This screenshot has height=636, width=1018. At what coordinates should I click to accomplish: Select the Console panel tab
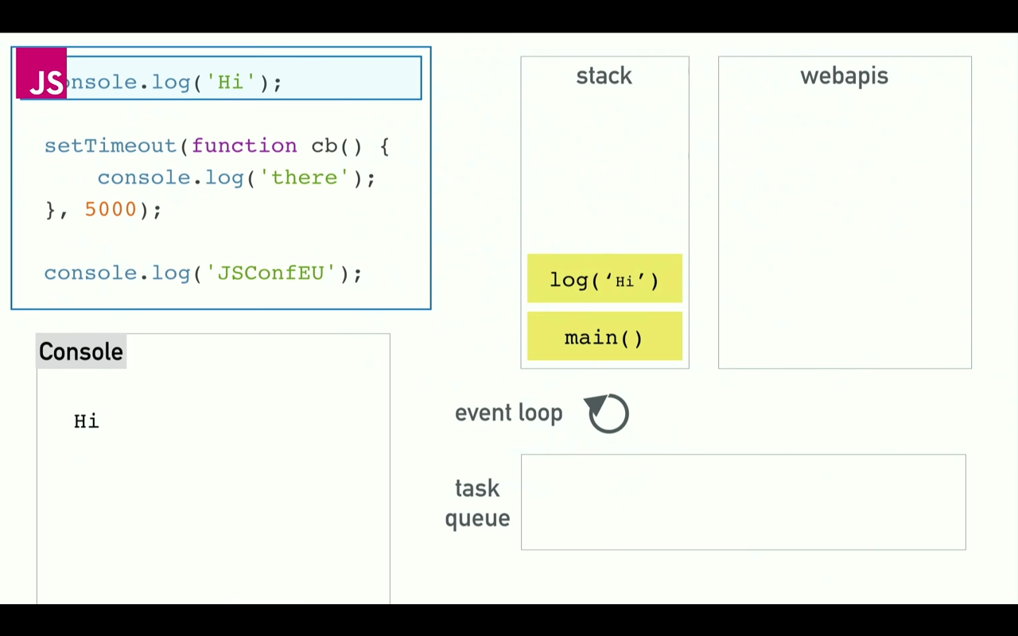[80, 351]
